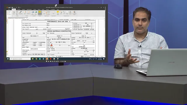Open Customize Tools in ribbon
Screen dimensions: 187x105
pyautogui.click(x=74, y=13)
